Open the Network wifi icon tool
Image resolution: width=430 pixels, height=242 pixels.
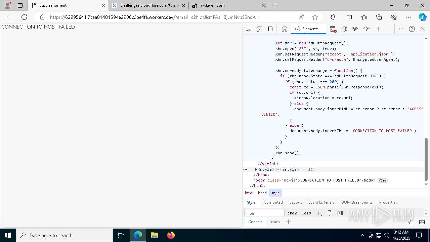click(x=355, y=29)
